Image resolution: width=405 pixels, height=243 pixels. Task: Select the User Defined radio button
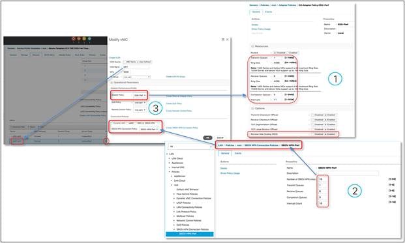(x=138, y=62)
